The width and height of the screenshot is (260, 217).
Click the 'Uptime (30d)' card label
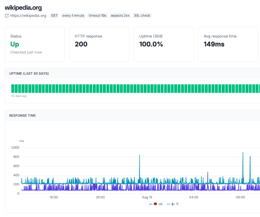pyautogui.click(x=151, y=36)
